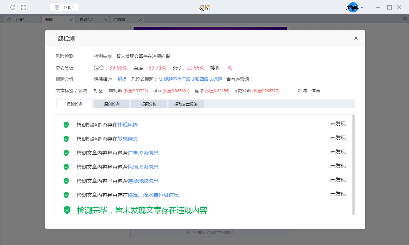Switch to the 原创检测 tab

click(x=112, y=104)
